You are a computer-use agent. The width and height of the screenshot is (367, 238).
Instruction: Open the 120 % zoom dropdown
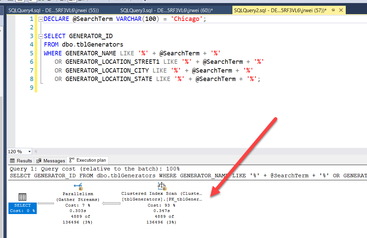(x=29, y=152)
